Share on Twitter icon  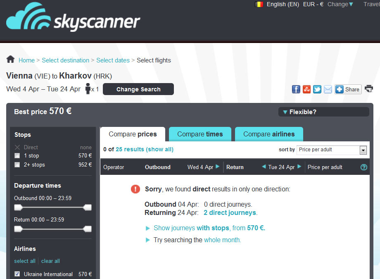coord(317,89)
